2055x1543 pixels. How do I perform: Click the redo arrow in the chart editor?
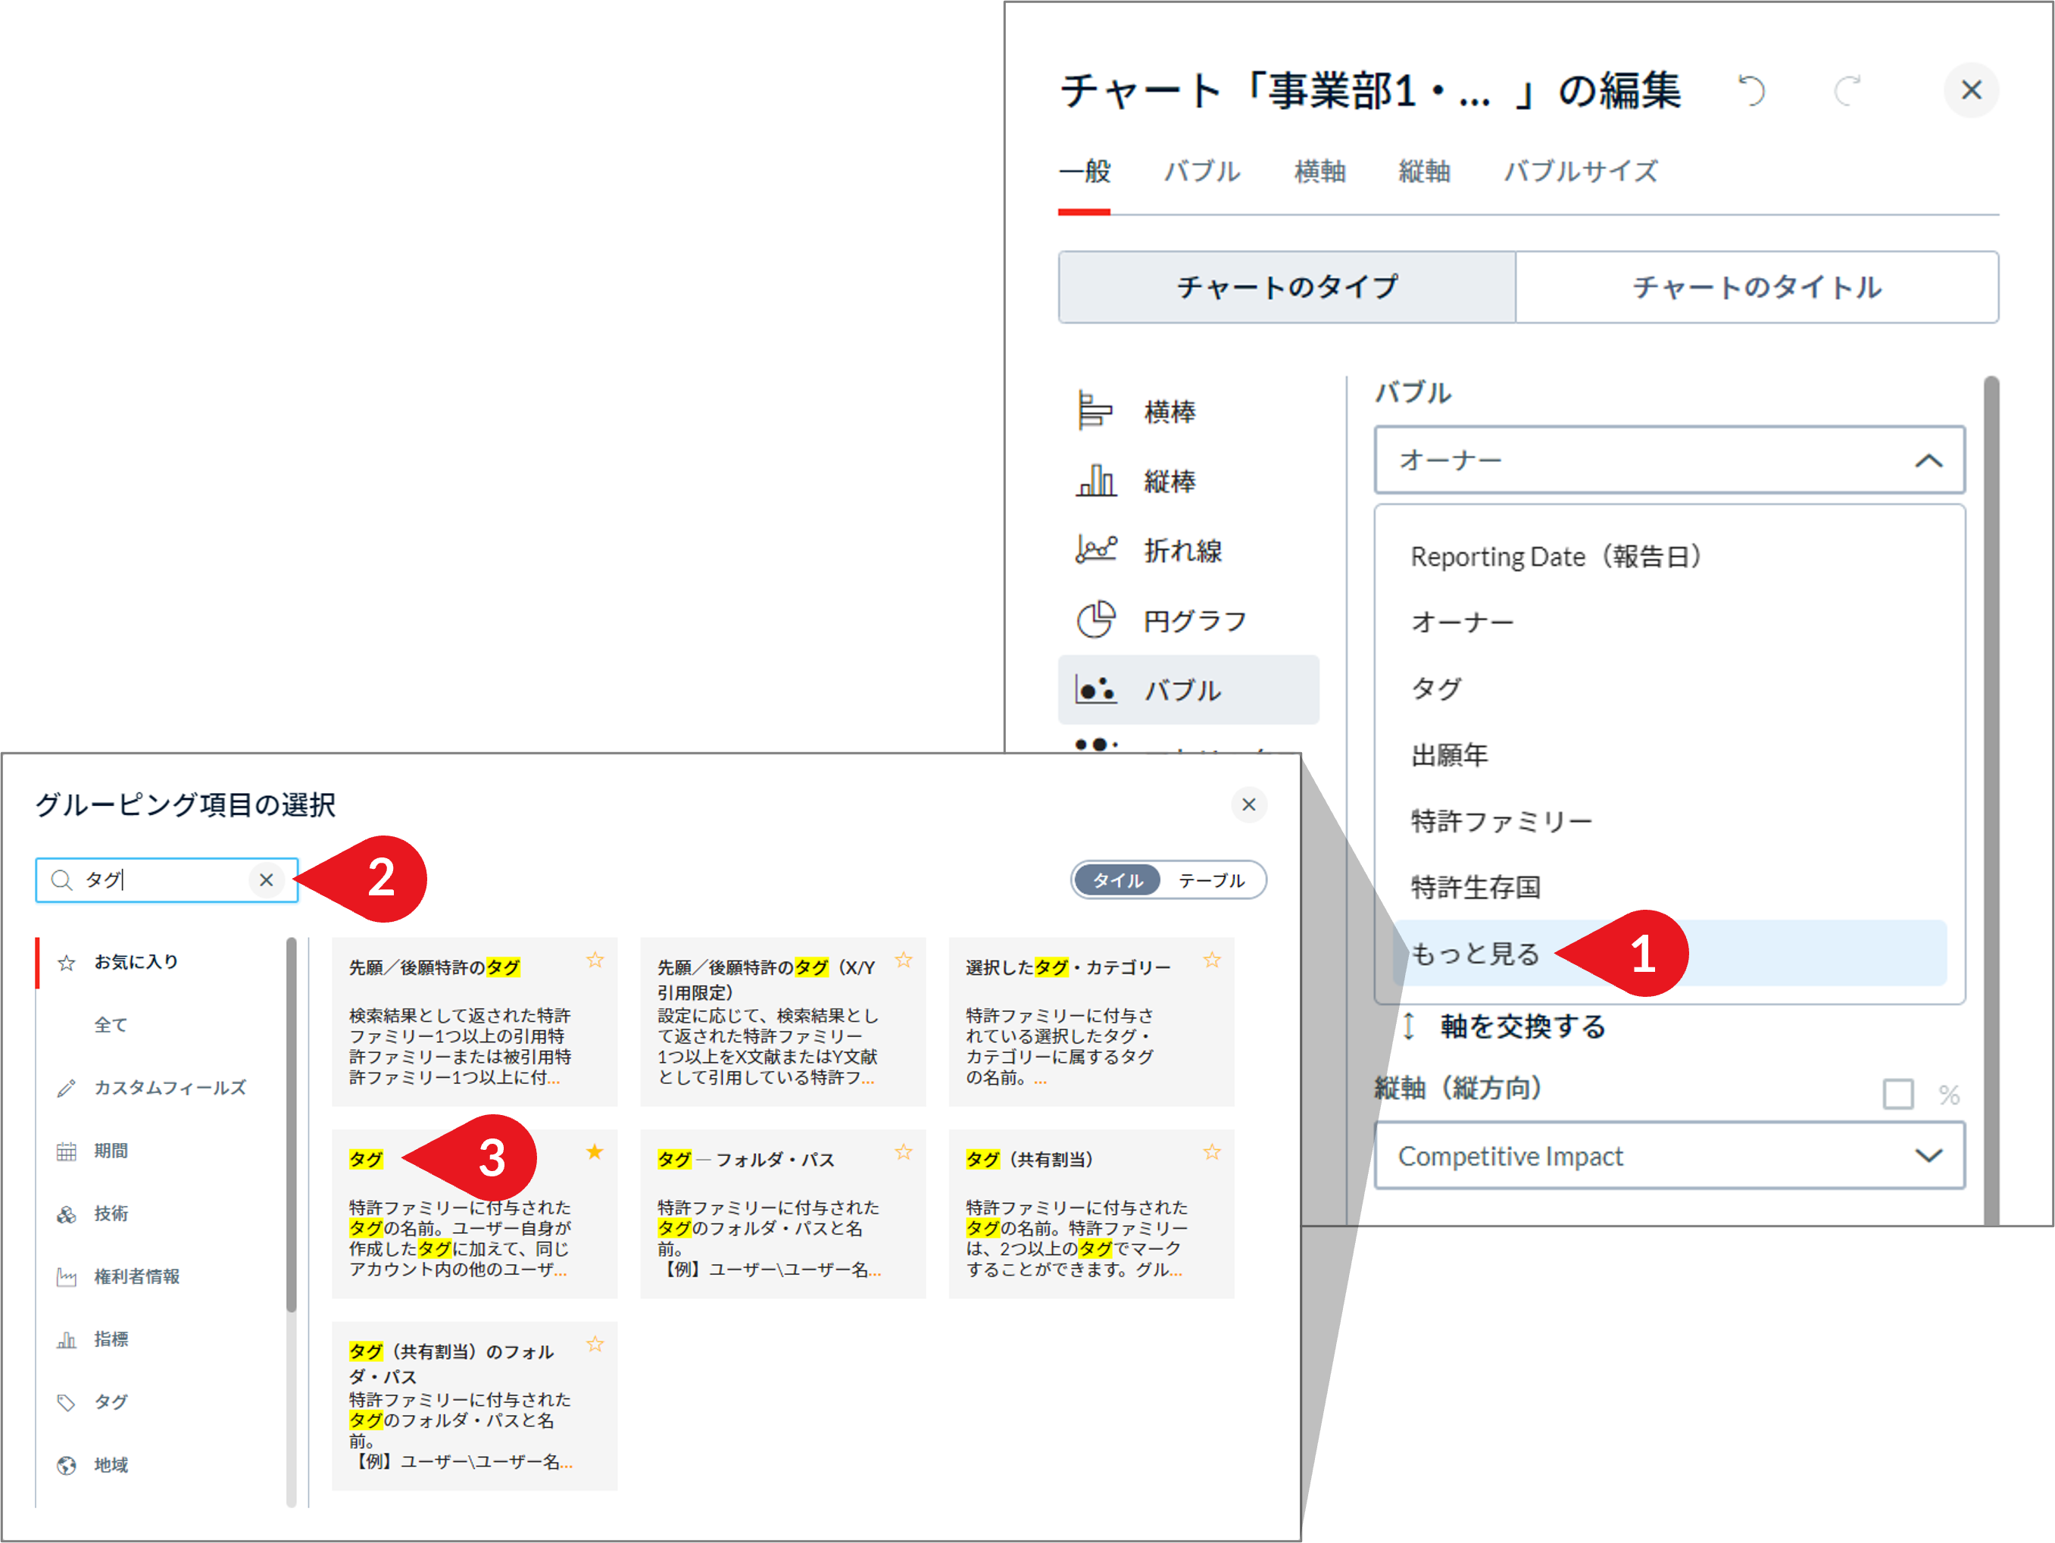tap(1846, 90)
